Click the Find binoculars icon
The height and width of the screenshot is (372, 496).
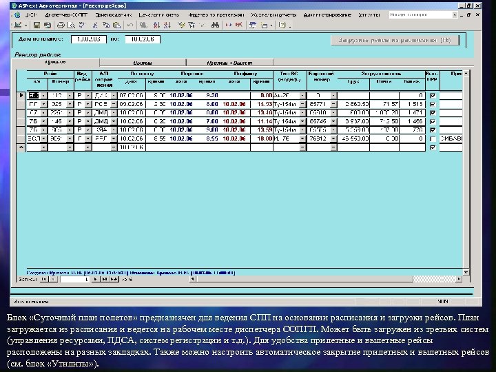(215, 25)
